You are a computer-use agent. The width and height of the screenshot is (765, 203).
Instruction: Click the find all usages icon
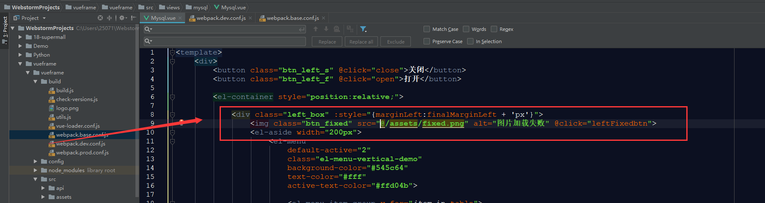click(337, 29)
